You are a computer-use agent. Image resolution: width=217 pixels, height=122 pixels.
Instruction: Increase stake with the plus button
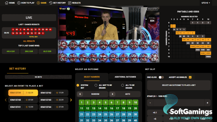pos(207,103)
